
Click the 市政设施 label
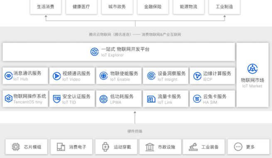[167, 147]
